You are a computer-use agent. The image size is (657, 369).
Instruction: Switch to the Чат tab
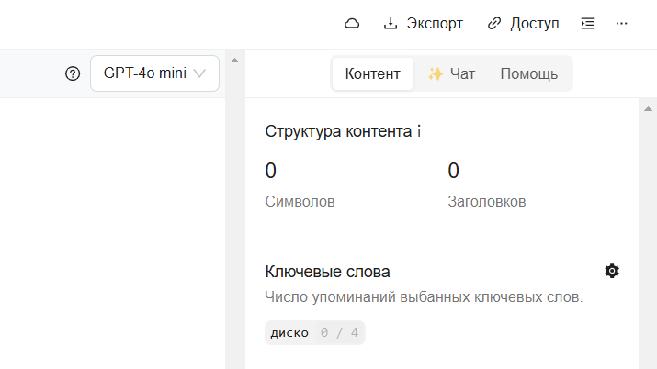pyautogui.click(x=452, y=73)
